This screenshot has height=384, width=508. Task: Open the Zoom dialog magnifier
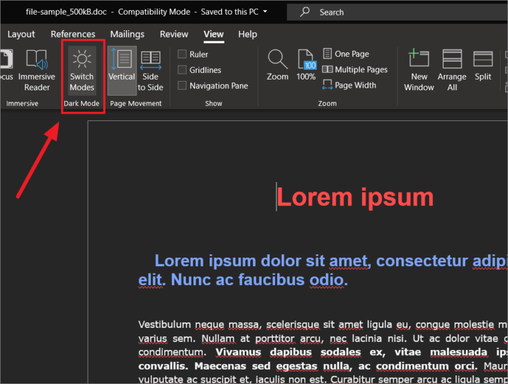[x=278, y=65]
